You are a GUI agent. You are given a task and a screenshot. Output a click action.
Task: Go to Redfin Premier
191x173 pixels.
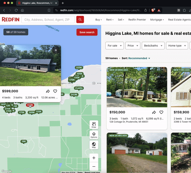click(x=137, y=20)
